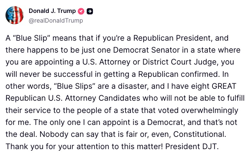Open the @realDonaldTrump handle link
Viewport: 251px width, 153px height.
pos(56,21)
